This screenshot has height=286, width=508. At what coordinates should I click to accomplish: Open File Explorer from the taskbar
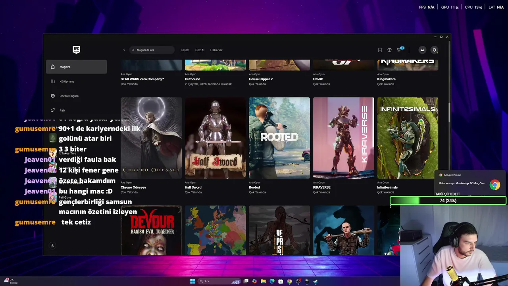click(263, 281)
